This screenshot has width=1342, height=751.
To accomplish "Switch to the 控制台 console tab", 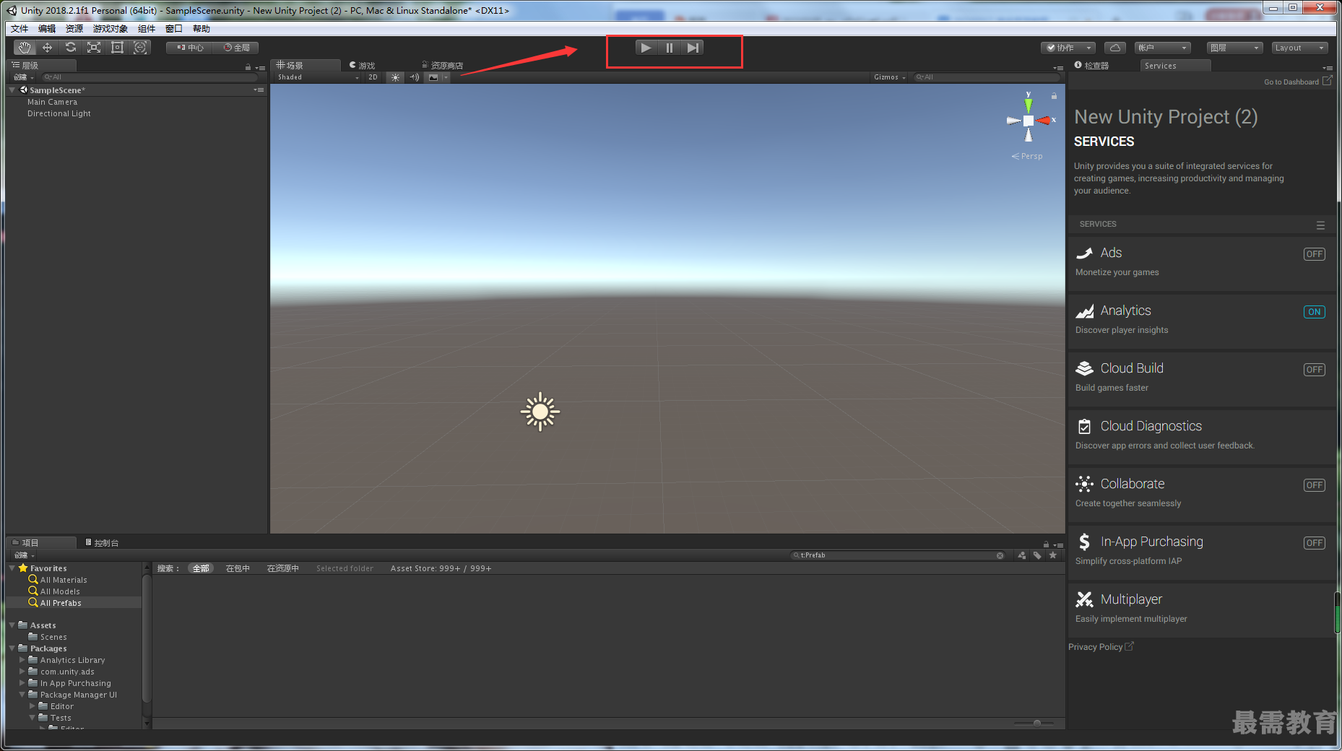I will 102,543.
